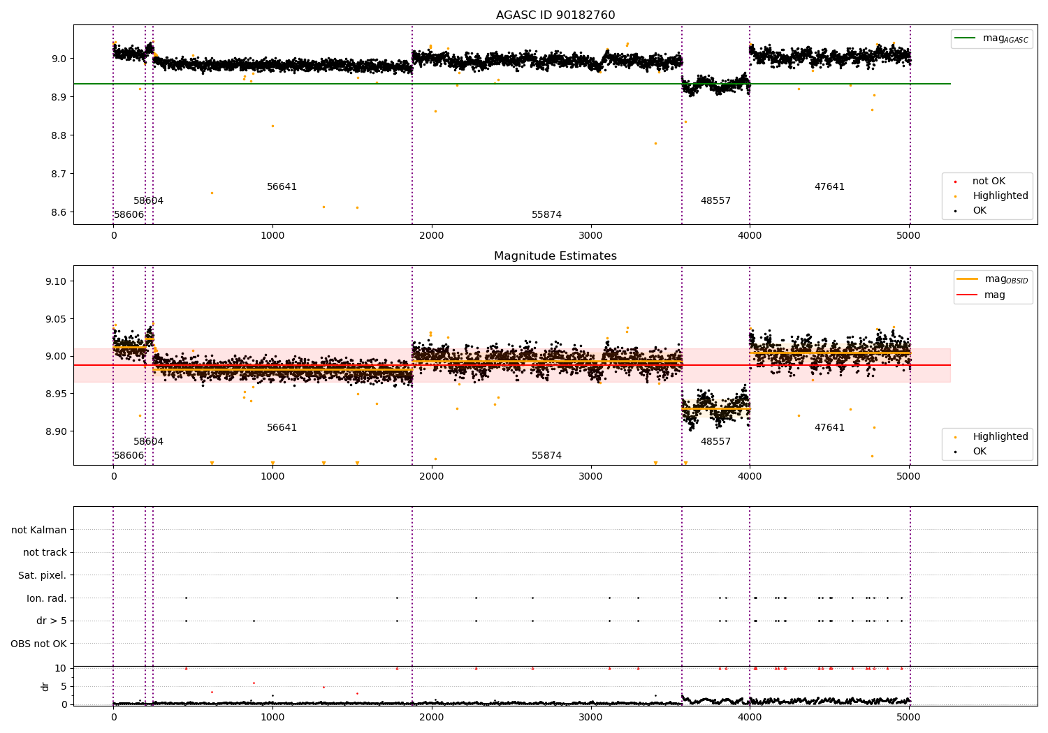Click obsid label 48557 in top plot
Image resolution: width=1048 pixels, height=733 pixels.
715,201
